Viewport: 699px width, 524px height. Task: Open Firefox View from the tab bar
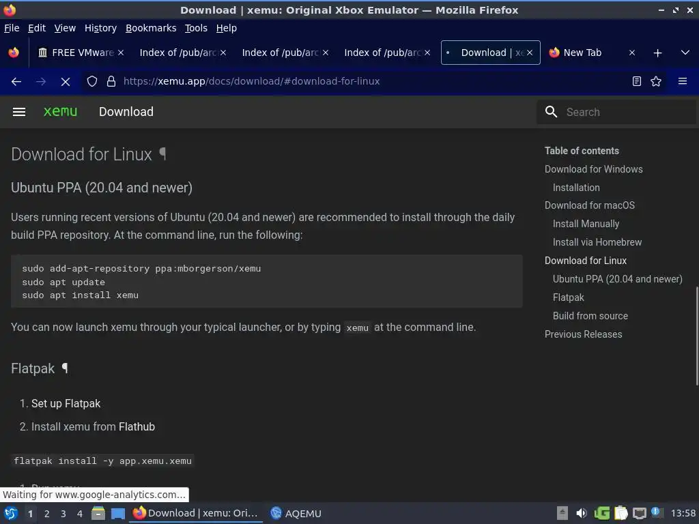click(x=14, y=53)
